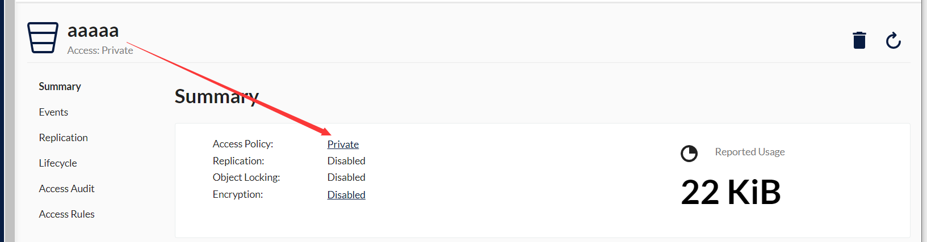Image resolution: width=927 pixels, height=242 pixels.
Task: Click the Reported Usage label
Action: [750, 151]
